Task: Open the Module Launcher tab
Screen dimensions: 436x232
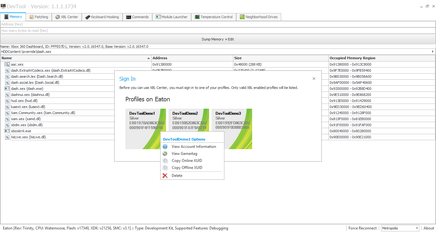Action: (x=172, y=17)
